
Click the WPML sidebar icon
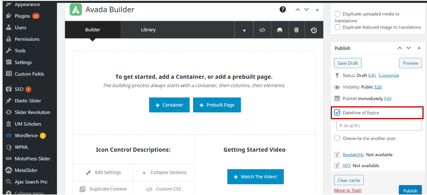pyautogui.click(x=9, y=147)
